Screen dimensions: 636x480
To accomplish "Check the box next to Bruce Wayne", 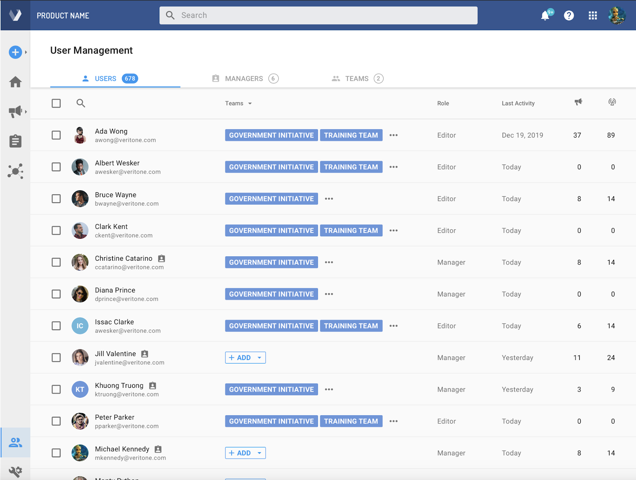I will [x=56, y=199].
